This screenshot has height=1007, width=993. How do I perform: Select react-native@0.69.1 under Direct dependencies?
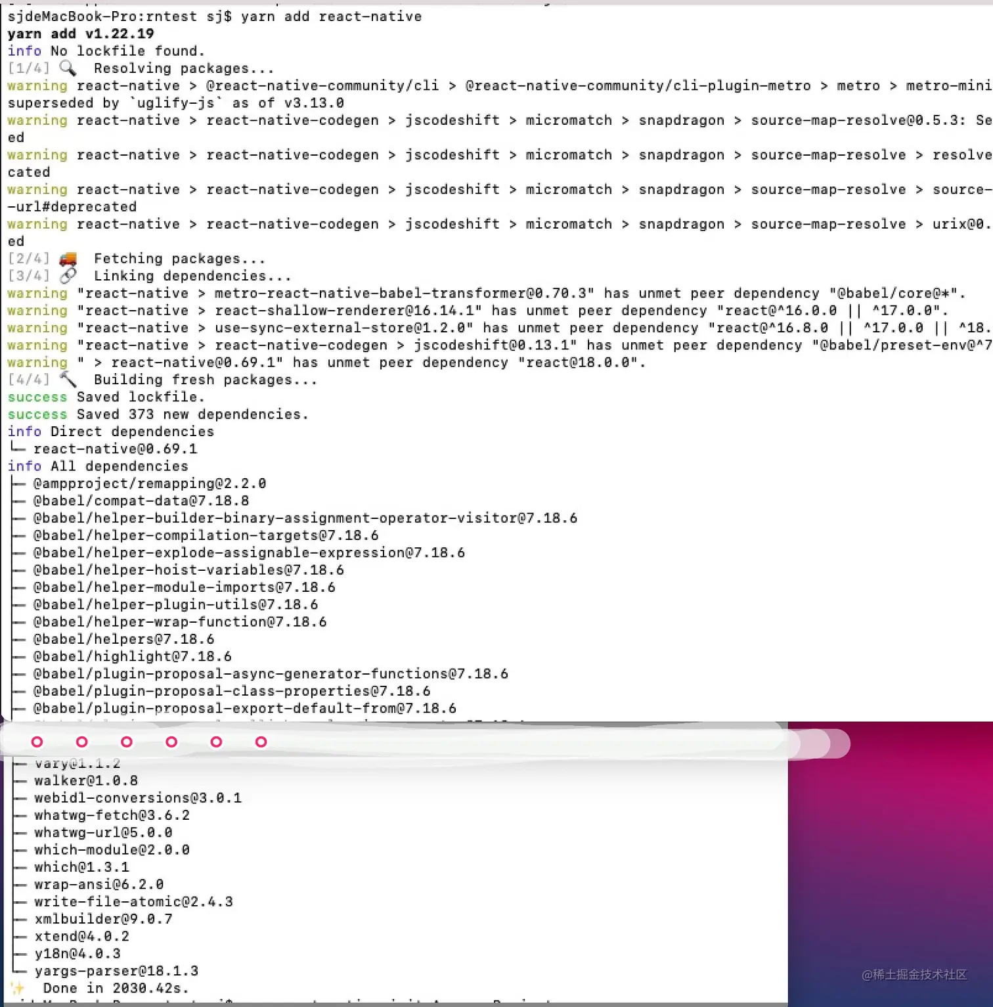[x=116, y=449]
